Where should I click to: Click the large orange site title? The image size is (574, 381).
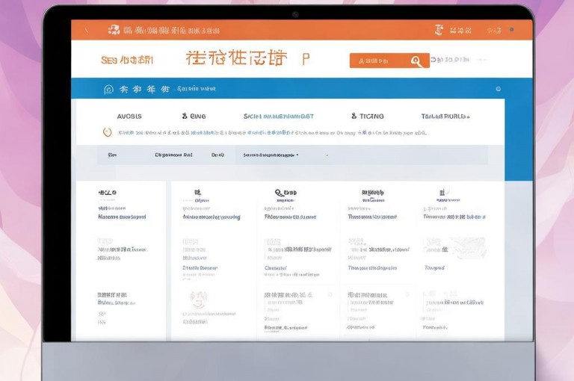tap(236, 58)
